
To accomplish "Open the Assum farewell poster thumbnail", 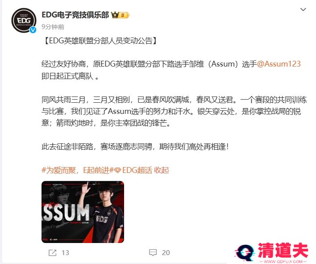I will [x=83, y=212].
